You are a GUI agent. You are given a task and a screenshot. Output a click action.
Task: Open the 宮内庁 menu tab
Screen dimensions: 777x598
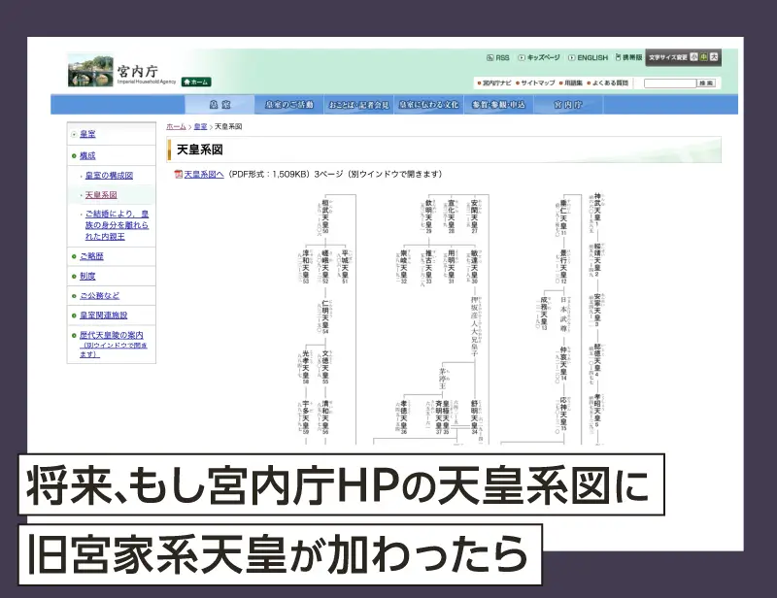[566, 104]
